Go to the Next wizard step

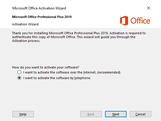click(116, 114)
